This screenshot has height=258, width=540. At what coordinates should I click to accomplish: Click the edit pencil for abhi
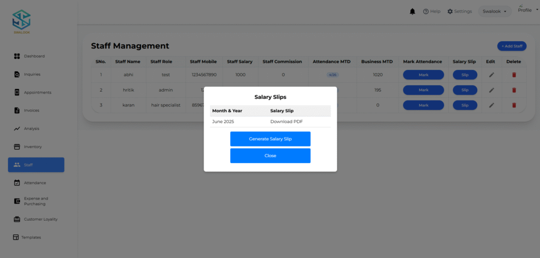pyautogui.click(x=491, y=75)
